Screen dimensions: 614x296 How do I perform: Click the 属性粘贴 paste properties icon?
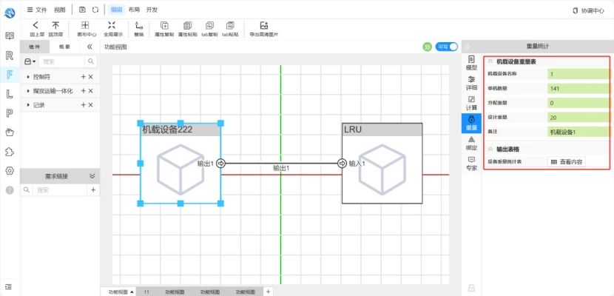(188, 25)
